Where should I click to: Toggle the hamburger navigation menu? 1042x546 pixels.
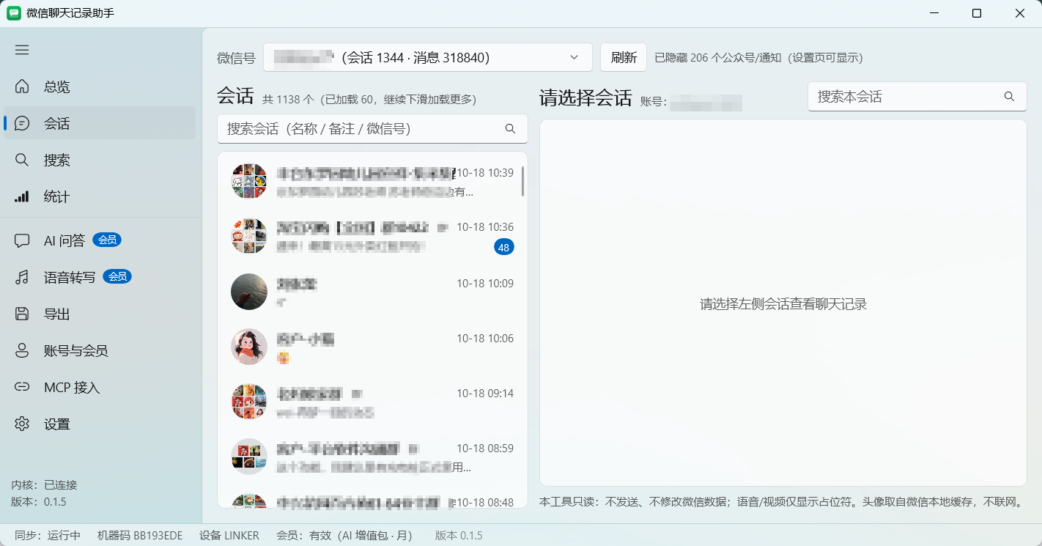22,50
